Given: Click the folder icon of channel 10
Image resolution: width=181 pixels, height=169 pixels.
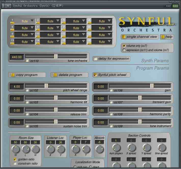Looking at the screenshot, I should coord(38,37).
